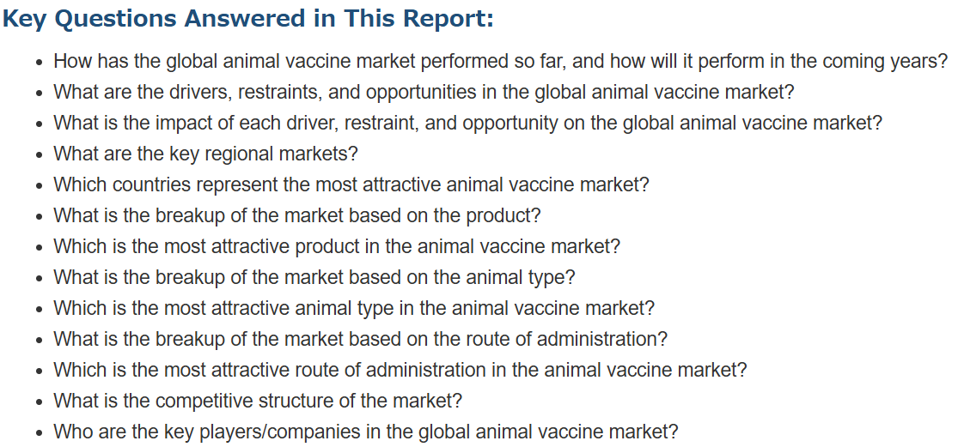This screenshot has width=958, height=447.
Task: Click the bullet before 'Which countries represent'
Action: tap(40, 186)
